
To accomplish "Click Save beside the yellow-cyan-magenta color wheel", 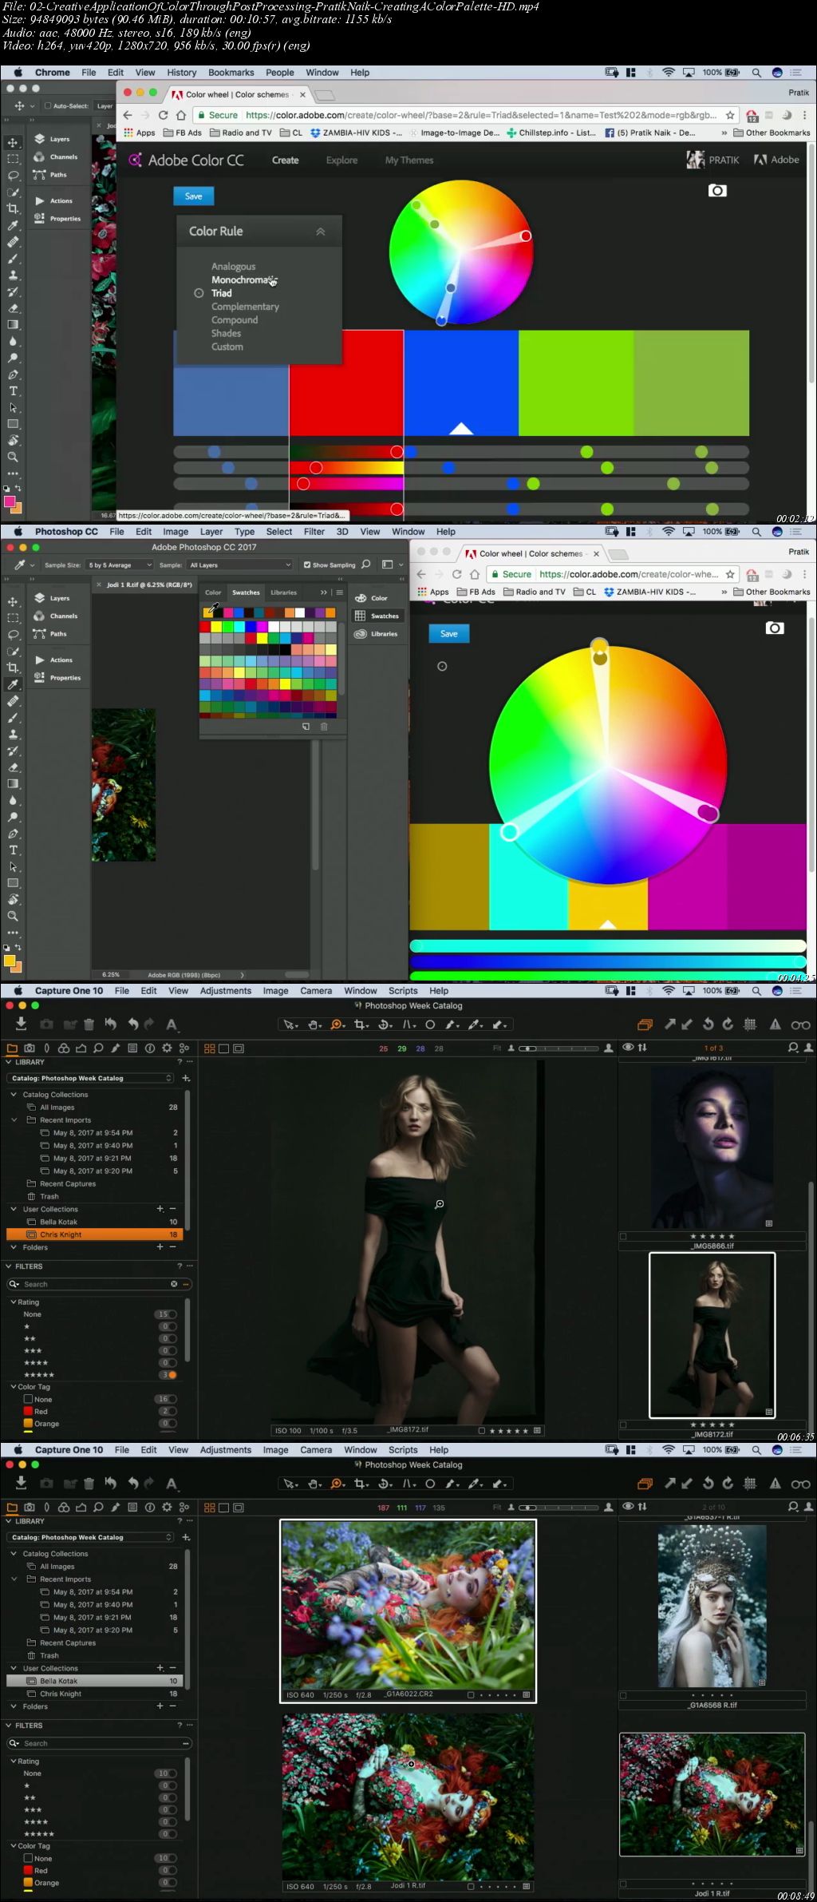I will 449,633.
